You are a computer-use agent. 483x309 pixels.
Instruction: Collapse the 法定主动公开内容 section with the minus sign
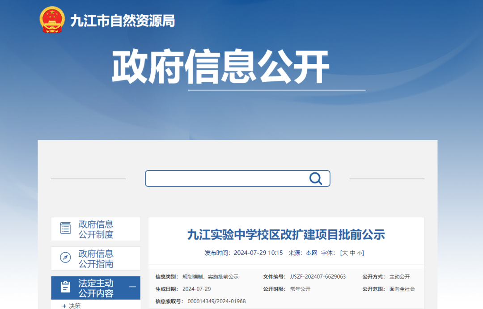132,287
